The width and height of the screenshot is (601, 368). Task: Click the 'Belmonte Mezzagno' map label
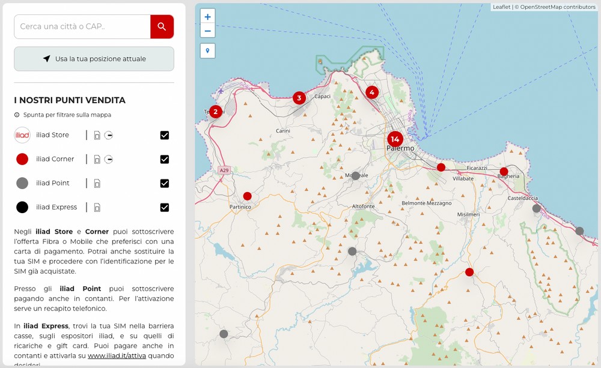pyautogui.click(x=427, y=203)
